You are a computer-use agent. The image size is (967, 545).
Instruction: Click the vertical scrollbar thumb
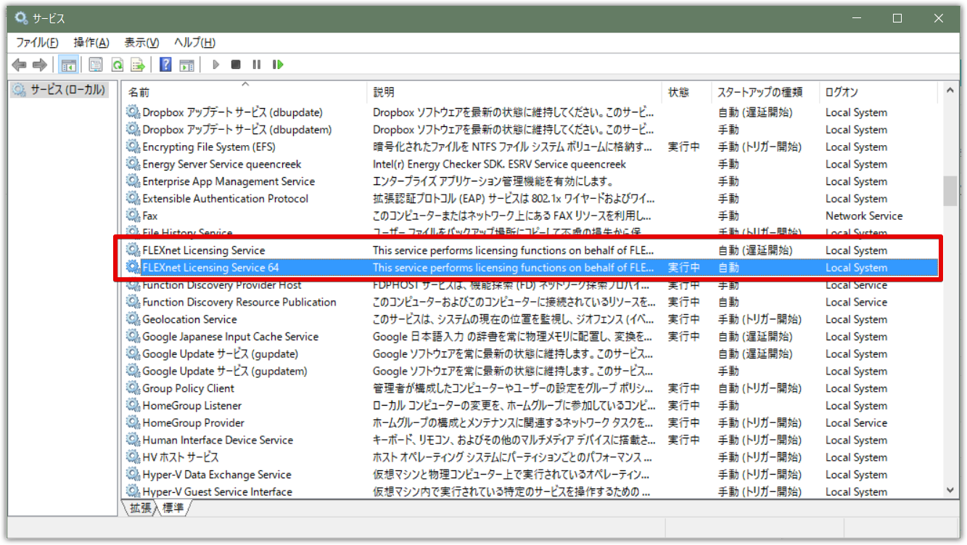tap(950, 192)
